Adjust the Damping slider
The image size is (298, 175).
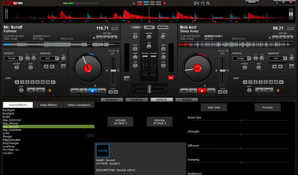[x=241, y=163]
